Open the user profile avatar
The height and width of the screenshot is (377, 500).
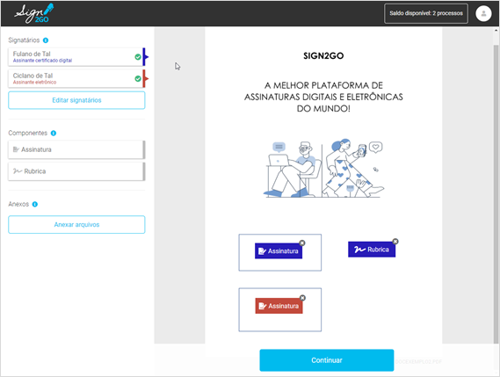point(483,14)
